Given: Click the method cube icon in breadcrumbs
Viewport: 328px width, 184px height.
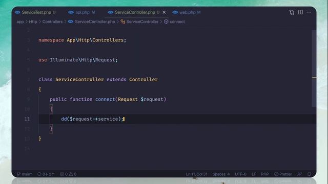Looking at the screenshot, I should pos(166,21).
